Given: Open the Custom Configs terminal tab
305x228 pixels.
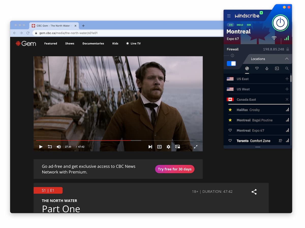Looking at the screenshot, I should pos(277,68).
